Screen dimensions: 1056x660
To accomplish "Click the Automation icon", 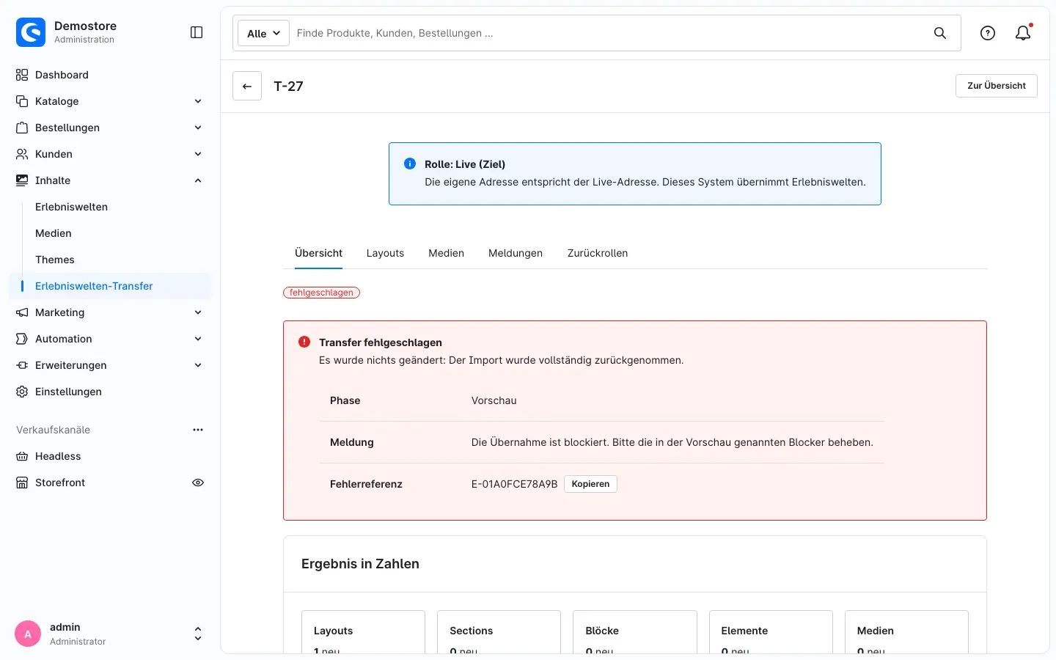I will [22, 339].
